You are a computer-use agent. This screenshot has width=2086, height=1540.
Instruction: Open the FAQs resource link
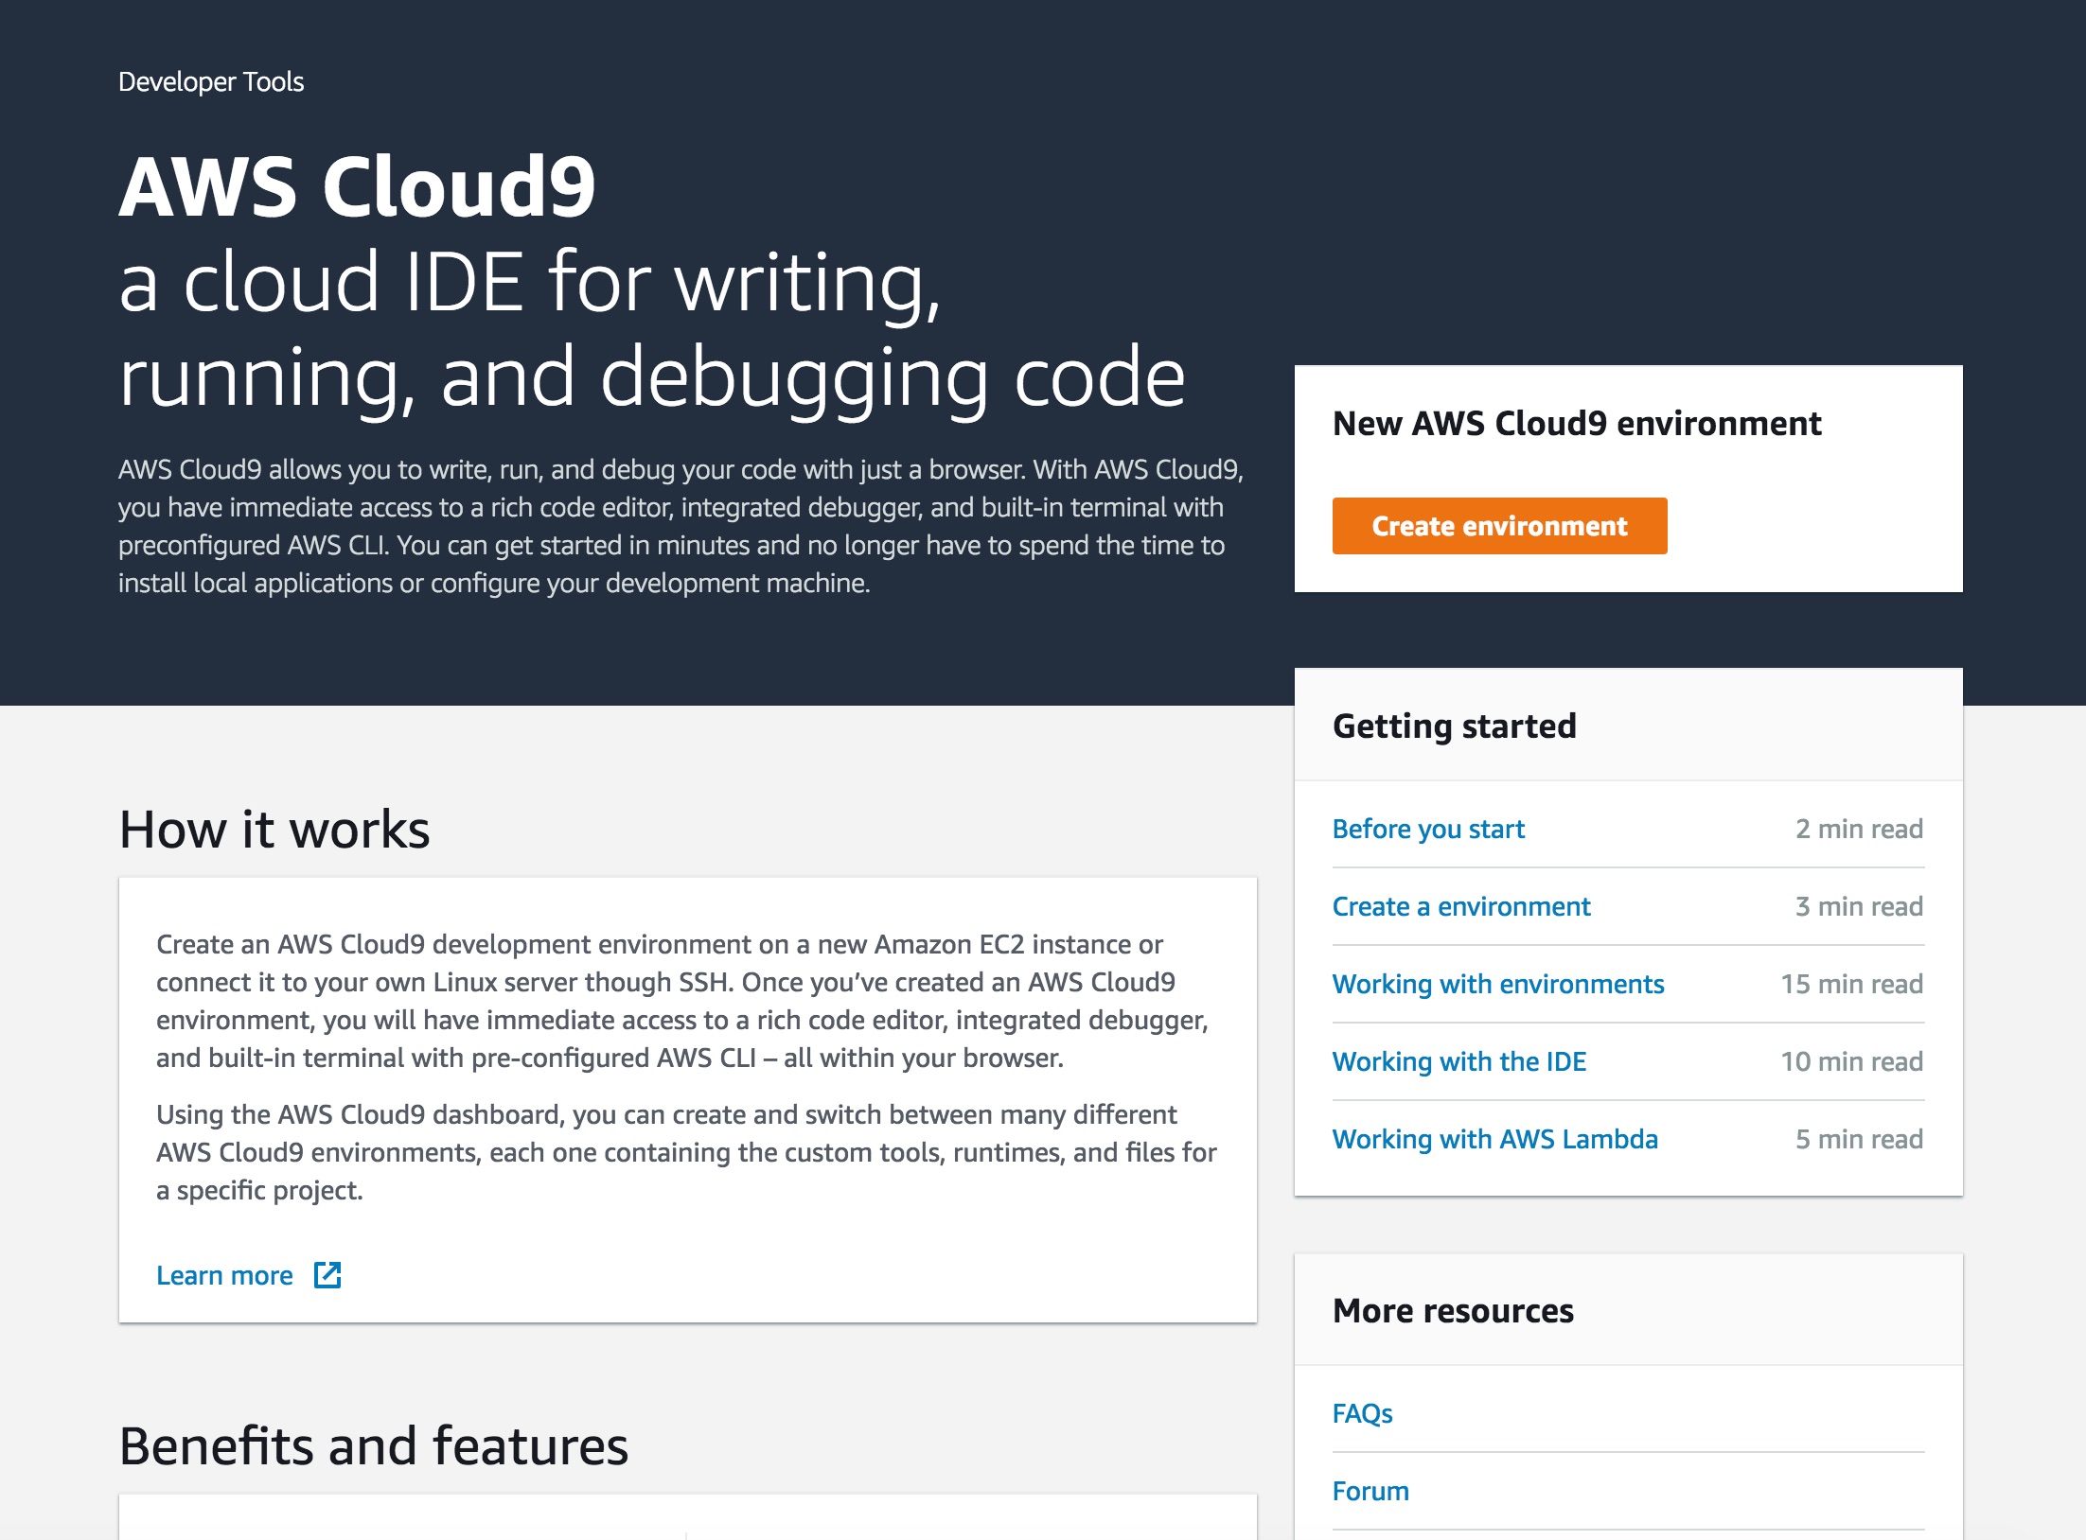(x=1362, y=1413)
